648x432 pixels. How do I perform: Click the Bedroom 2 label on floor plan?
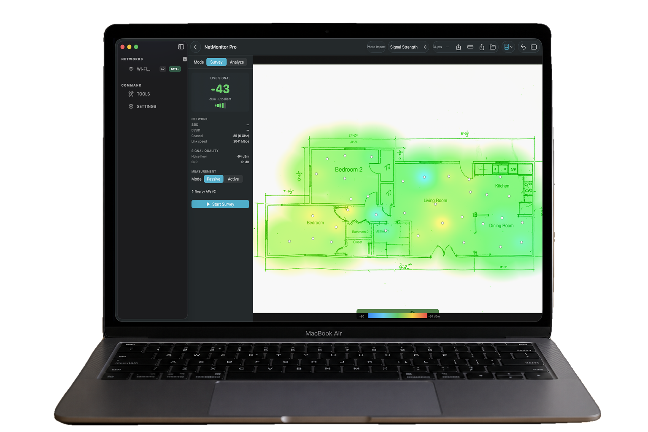pyautogui.click(x=348, y=169)
